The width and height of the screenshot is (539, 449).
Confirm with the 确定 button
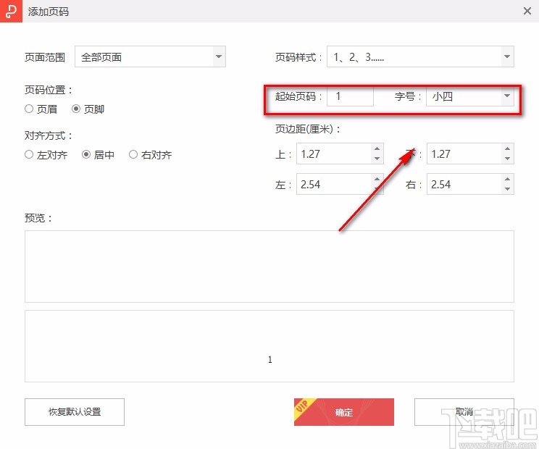[x=344, y=412]
